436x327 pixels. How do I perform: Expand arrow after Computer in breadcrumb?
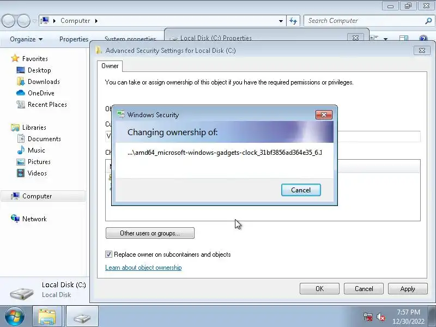(x=96, y=21)
